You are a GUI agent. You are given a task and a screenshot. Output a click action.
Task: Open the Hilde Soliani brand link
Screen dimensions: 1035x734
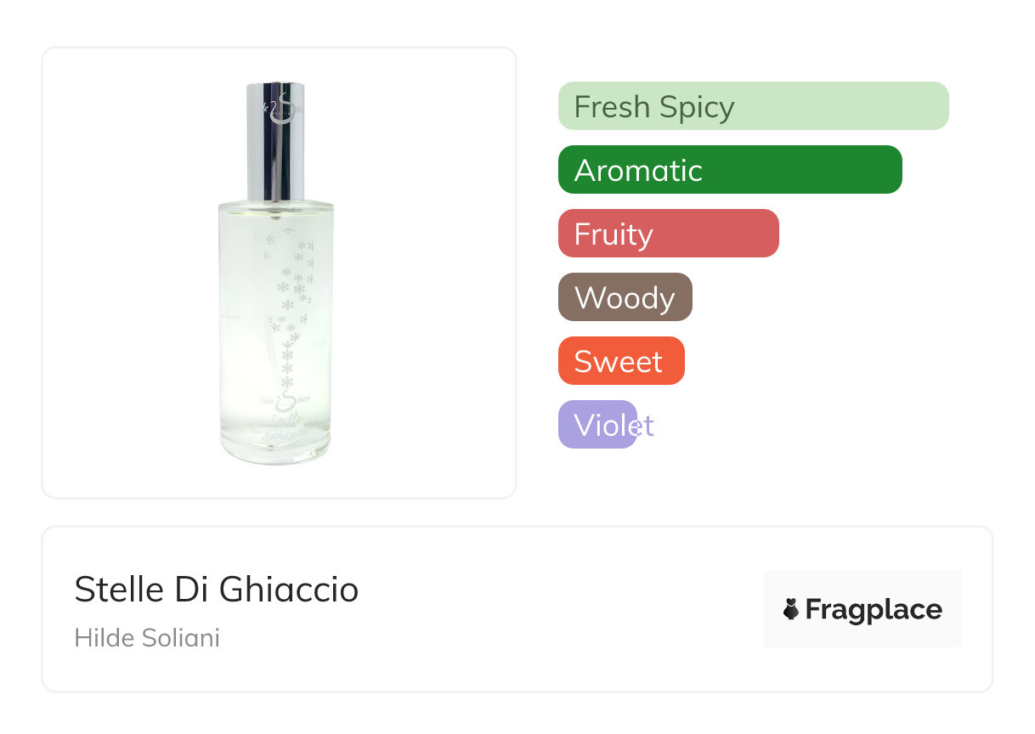point(147,638)
